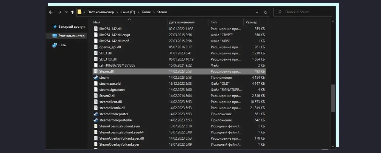Select 'Game' breadcrumb segment
381x153 pixels.
[146, 12]
